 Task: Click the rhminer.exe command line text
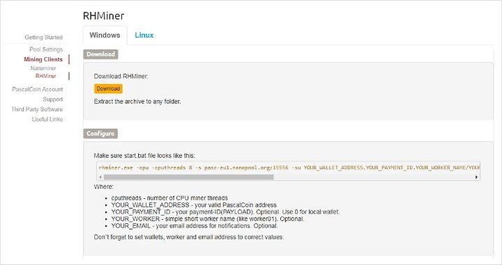[289, 168]
